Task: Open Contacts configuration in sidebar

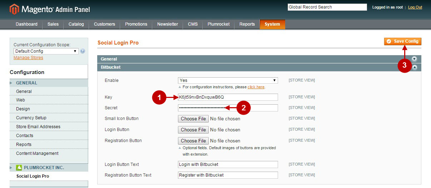Action: [x=25, y=136]
